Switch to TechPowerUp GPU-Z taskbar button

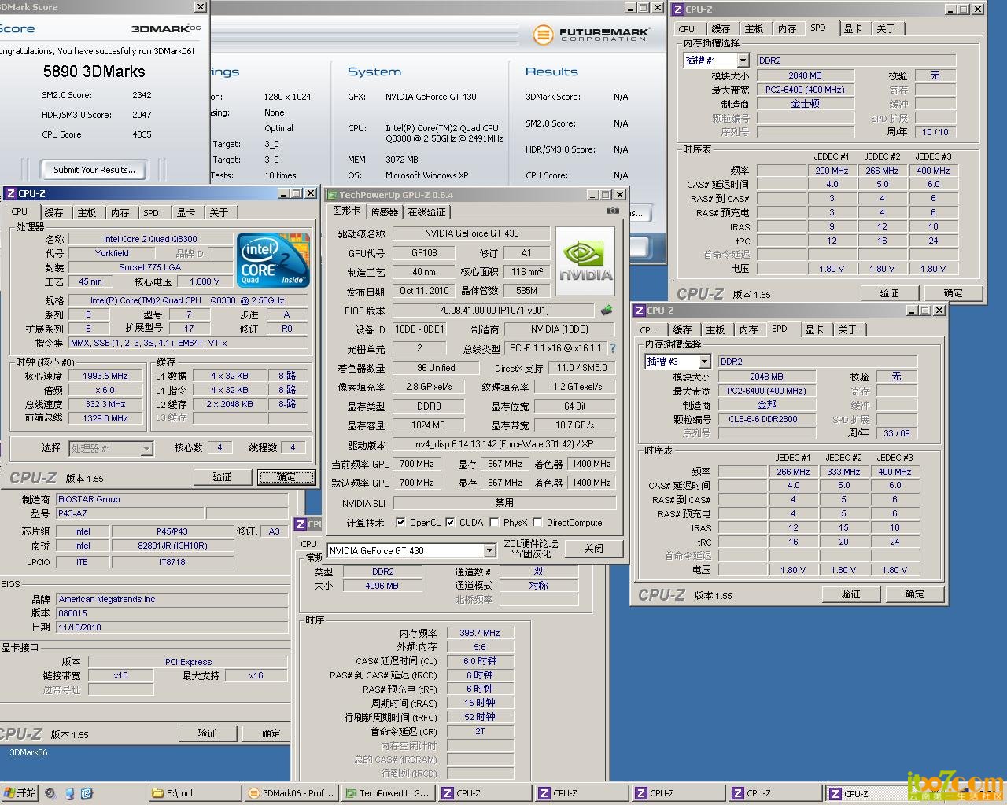[389, 793]
